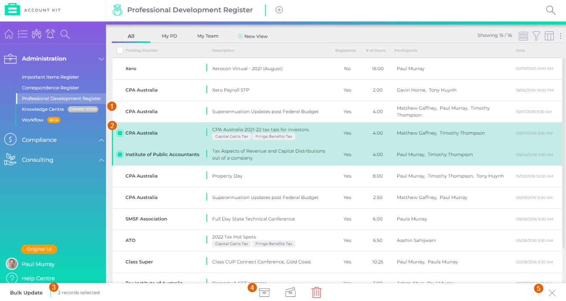Click the Capital Gains Tax tag under 2022 Tax Hot Spots
The image size is (566, 301).
tap(231, 244)
